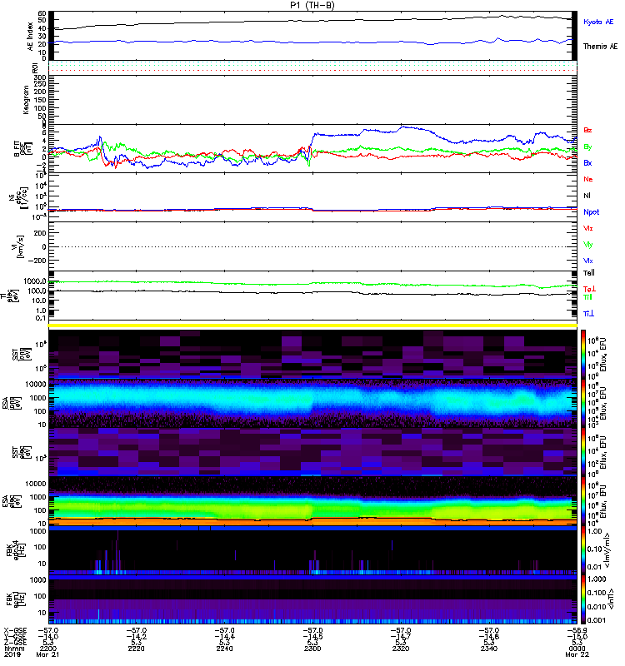
Task: Select the black Te parallel legend label
Action: (589, 273)
